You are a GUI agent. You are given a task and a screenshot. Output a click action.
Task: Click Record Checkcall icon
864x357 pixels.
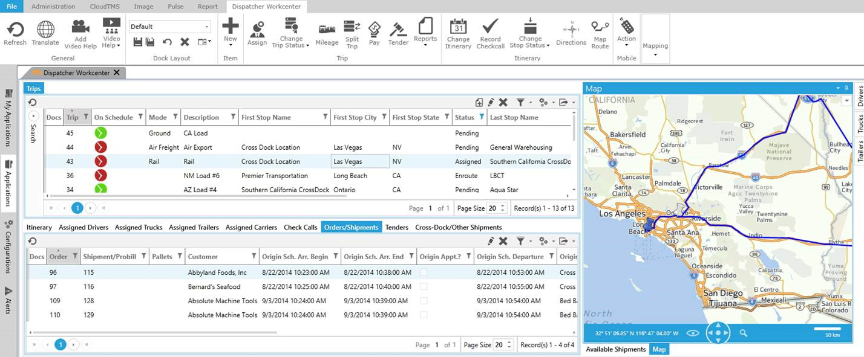pos(490,33)
